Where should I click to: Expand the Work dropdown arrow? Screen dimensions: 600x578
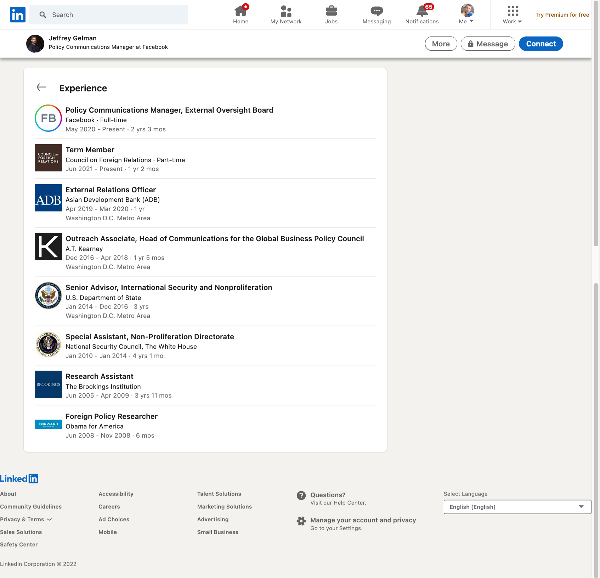click(x=520, y=22)
